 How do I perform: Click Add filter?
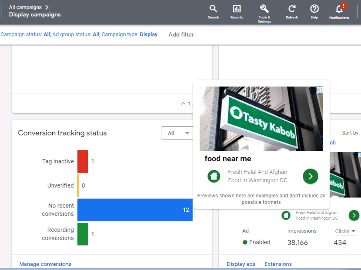click(181, 35)
